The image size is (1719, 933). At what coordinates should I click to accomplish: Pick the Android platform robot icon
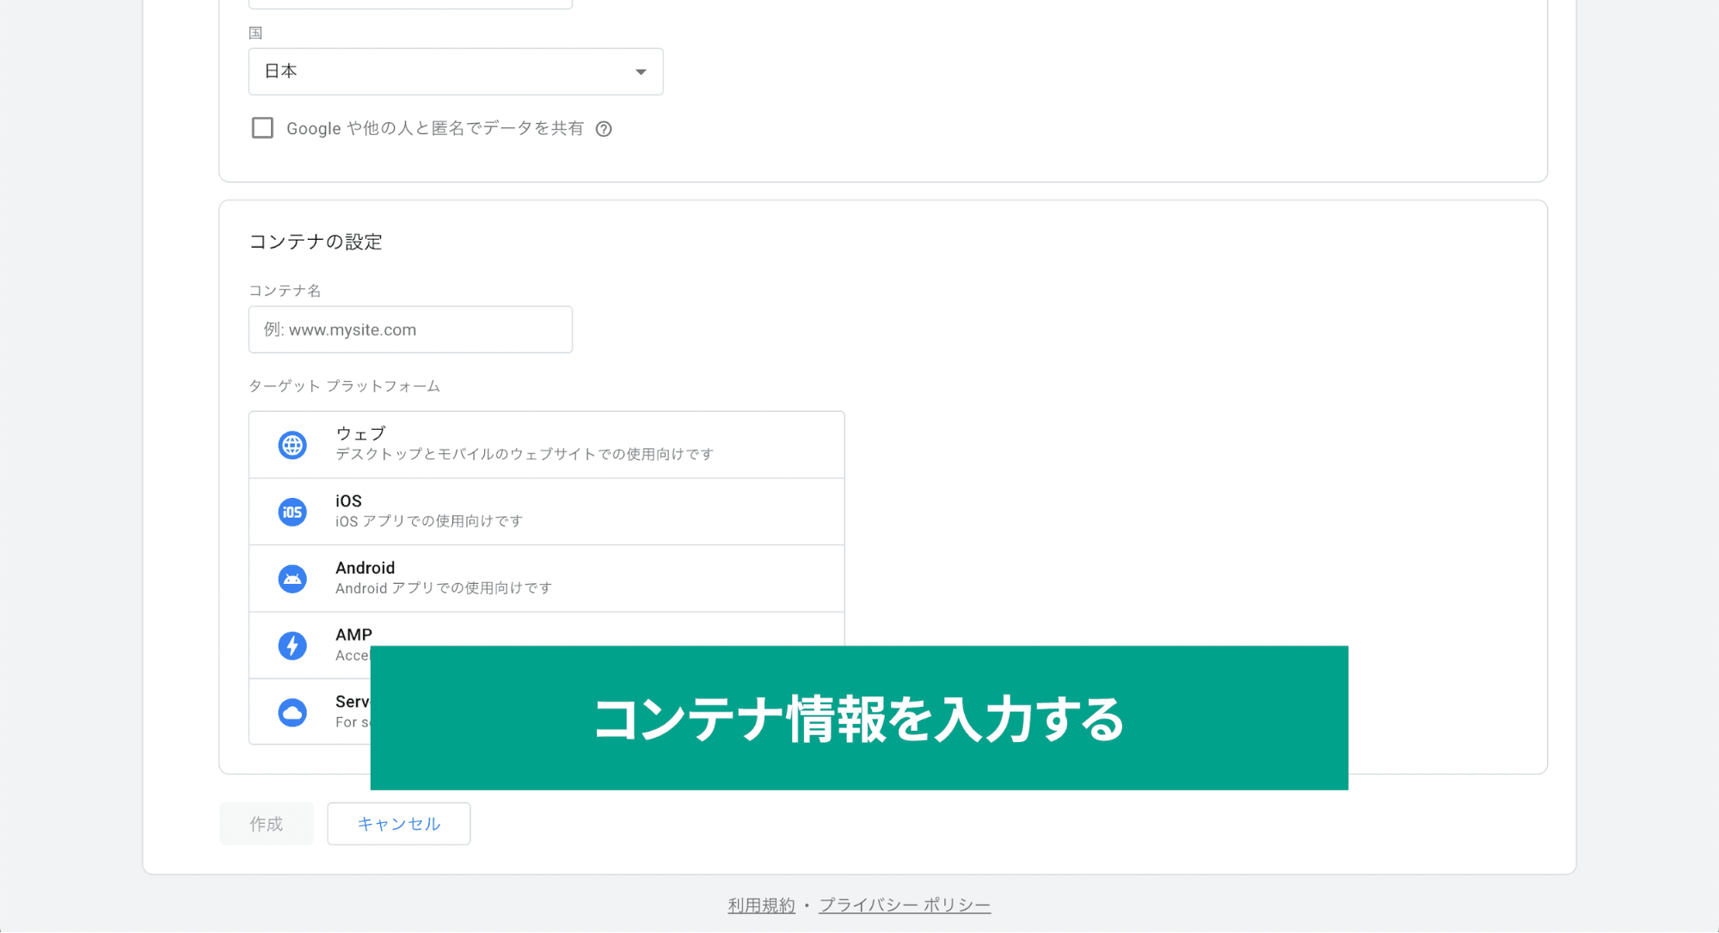pos(292,579)
